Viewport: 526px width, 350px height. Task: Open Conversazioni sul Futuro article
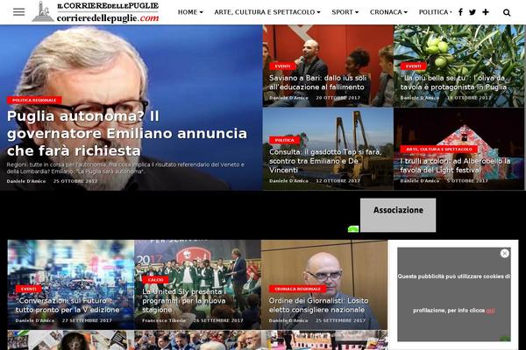coord(68,305)
